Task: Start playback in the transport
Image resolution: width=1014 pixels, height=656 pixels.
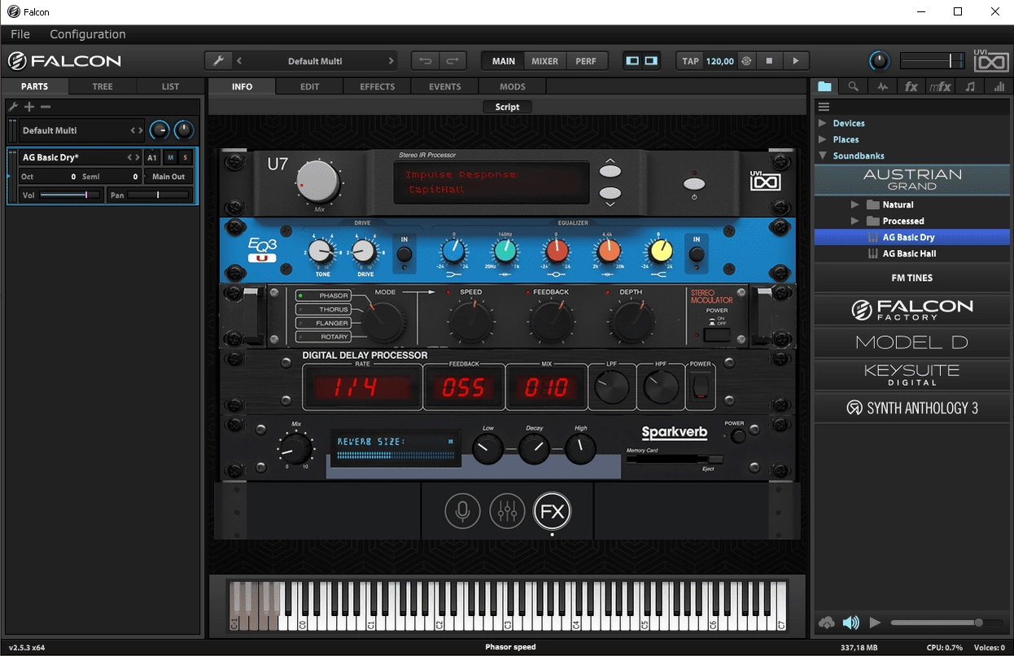Action: [x=796, y=61]
